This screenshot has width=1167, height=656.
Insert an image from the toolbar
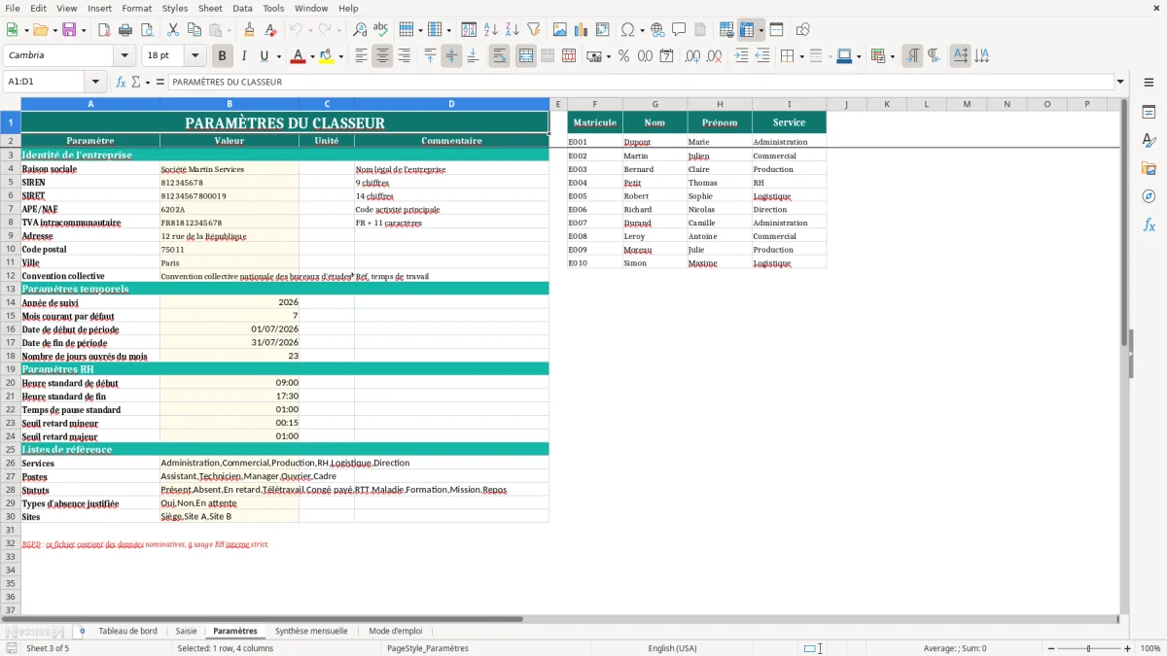coord(560,30)
